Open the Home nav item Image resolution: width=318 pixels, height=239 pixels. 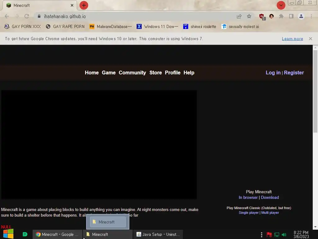tap(92, 73)
